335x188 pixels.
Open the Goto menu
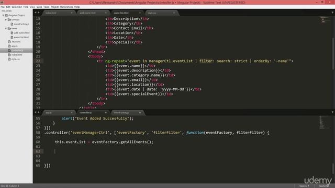coord(39,7)
